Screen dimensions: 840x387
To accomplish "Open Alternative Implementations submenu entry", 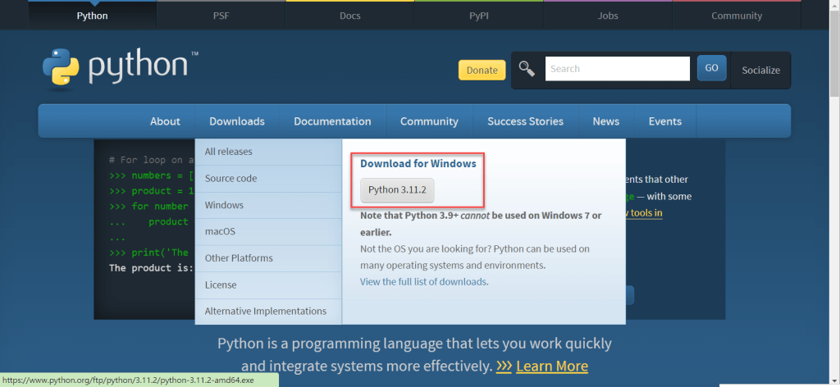I will click(x=265, y=312).
